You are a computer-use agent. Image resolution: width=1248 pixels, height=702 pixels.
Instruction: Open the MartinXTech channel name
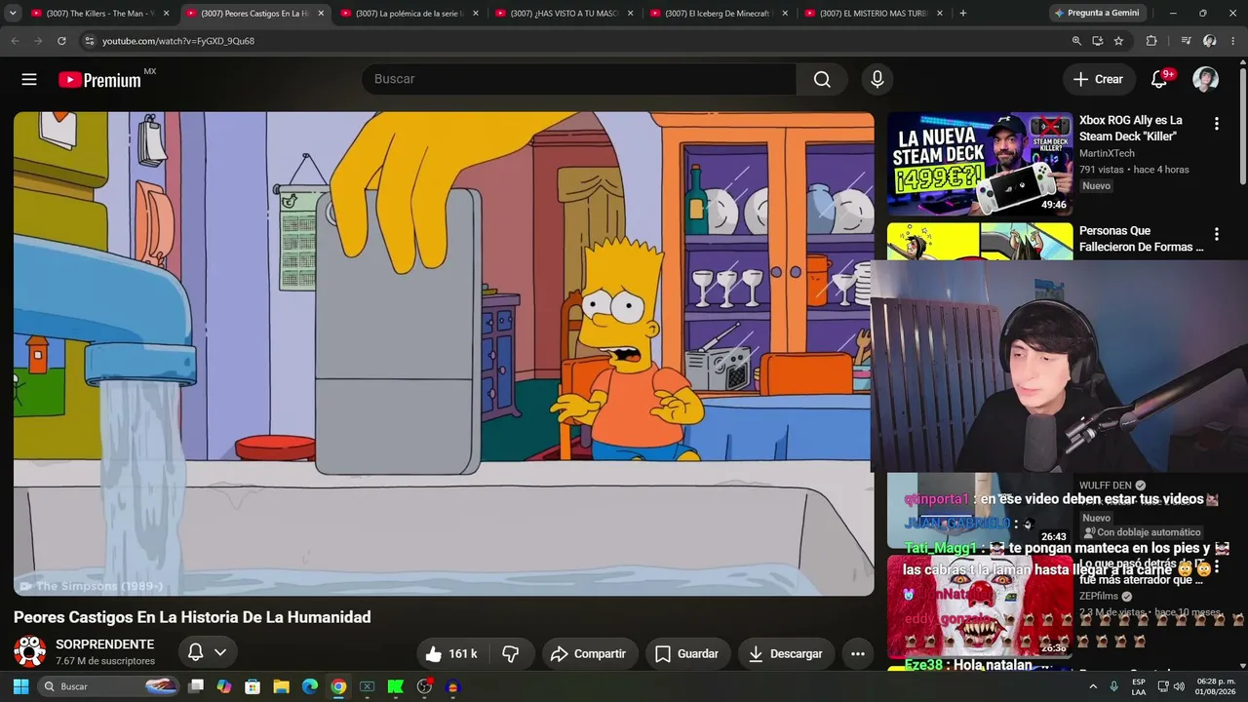(1107, 153)
